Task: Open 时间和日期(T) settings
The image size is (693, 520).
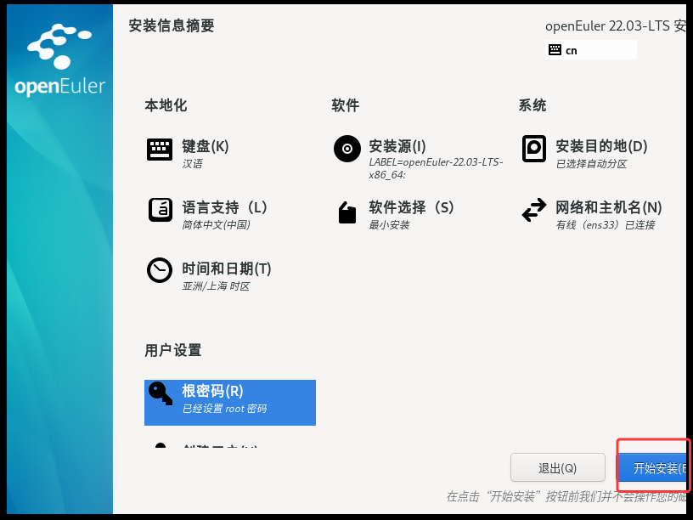Action: (227, 268)
